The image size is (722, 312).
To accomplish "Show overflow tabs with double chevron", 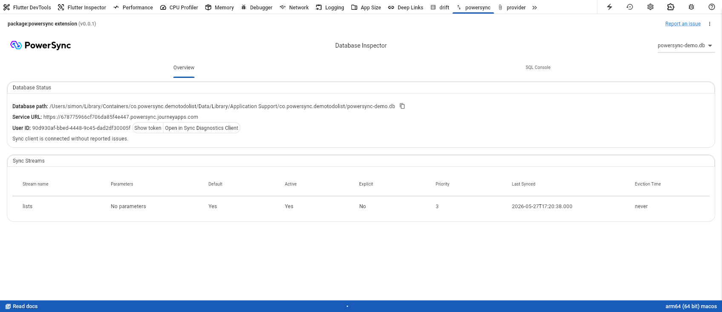I will tap(535, 7).
